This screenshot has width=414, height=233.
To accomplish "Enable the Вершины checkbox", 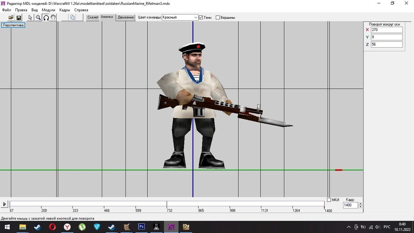I will coord(218,17).
